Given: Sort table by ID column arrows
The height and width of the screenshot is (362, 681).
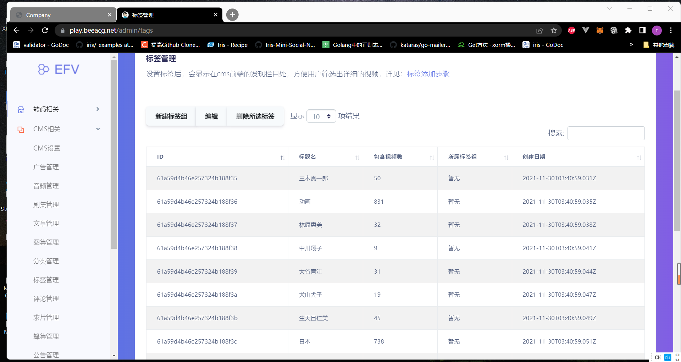Looking at the screenshot, I should (x=283, y=158).
